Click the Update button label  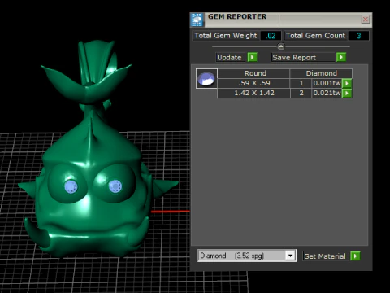tap(229, 58)
